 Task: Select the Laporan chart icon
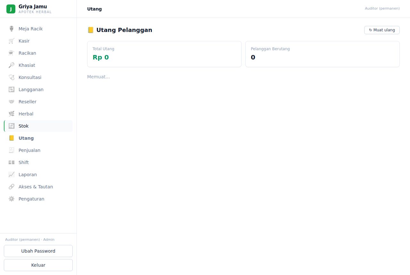pyautogui.click(x=12, y=175)
